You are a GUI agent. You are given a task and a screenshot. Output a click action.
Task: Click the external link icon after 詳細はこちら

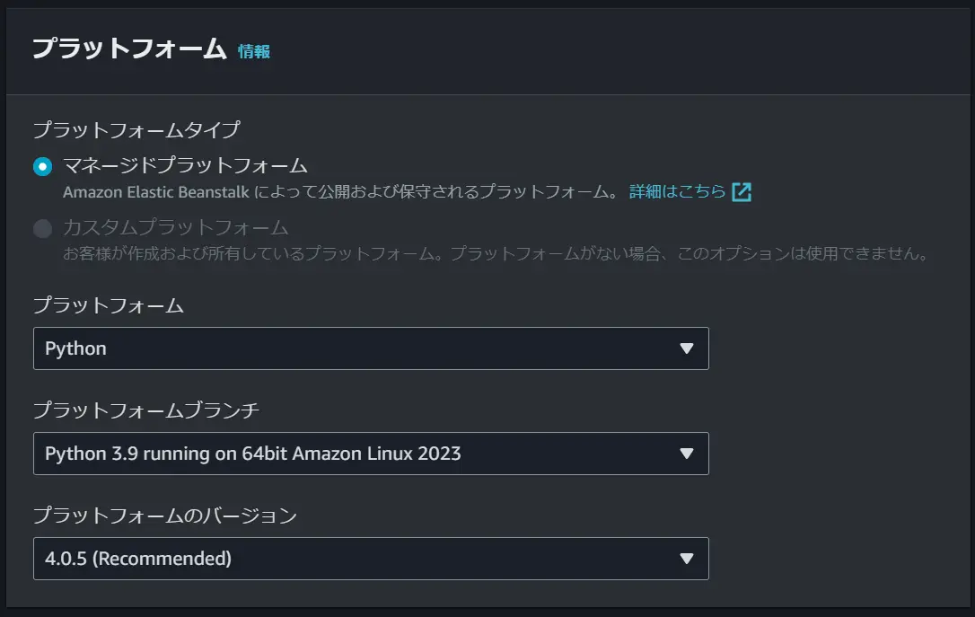742,192
